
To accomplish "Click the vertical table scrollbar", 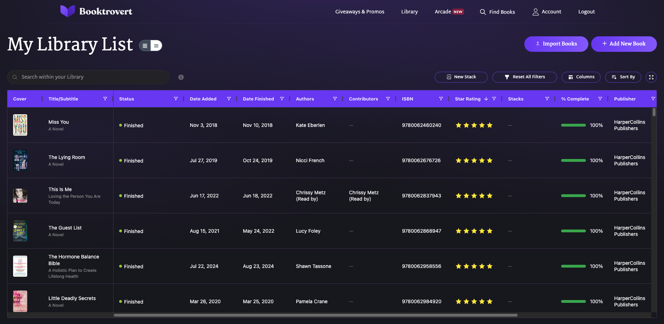I will click(x=654, y=112).
